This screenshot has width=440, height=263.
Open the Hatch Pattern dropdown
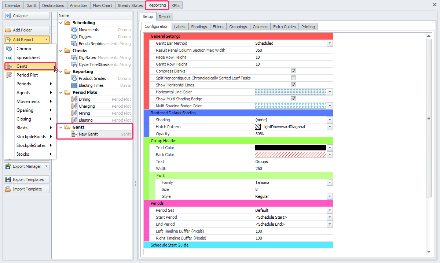[x=330, y=127]
